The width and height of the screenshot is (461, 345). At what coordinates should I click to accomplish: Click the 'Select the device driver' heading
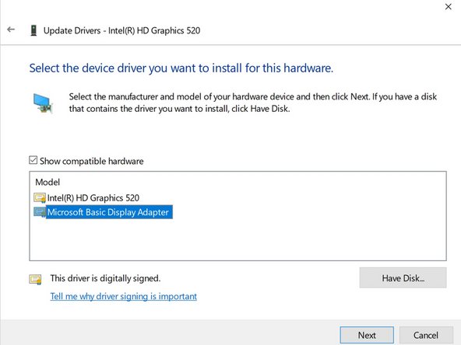click(181, 68)
